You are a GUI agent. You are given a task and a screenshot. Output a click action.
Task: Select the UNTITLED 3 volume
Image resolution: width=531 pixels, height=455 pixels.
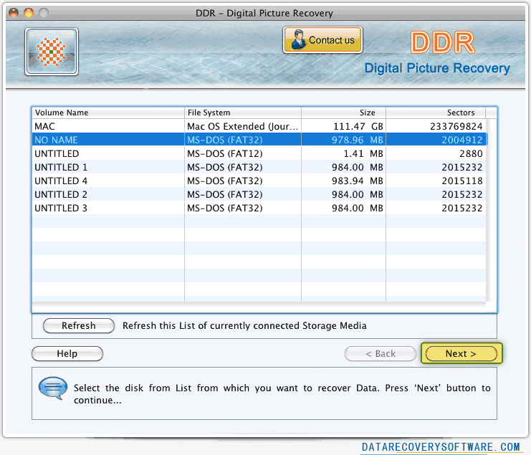click(259, 208)
